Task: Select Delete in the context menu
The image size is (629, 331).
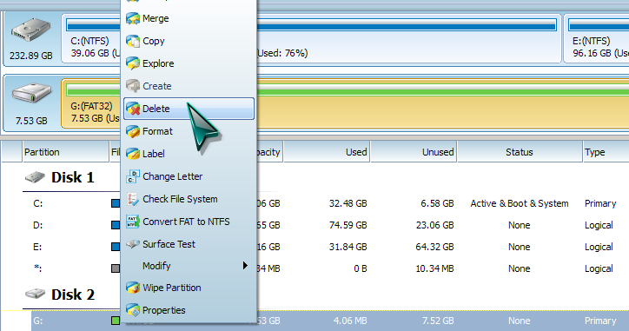Action: (189, 109)
